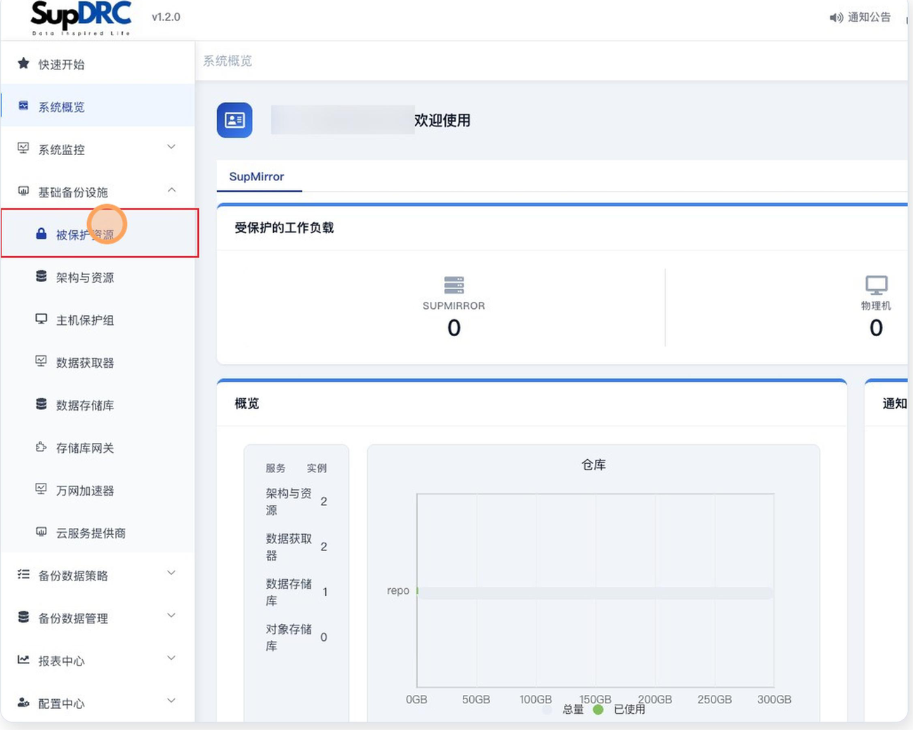Click the database icon beside 数据存储库
The height and width of the screenshot is (730, 913).
[x=41, y=404]
